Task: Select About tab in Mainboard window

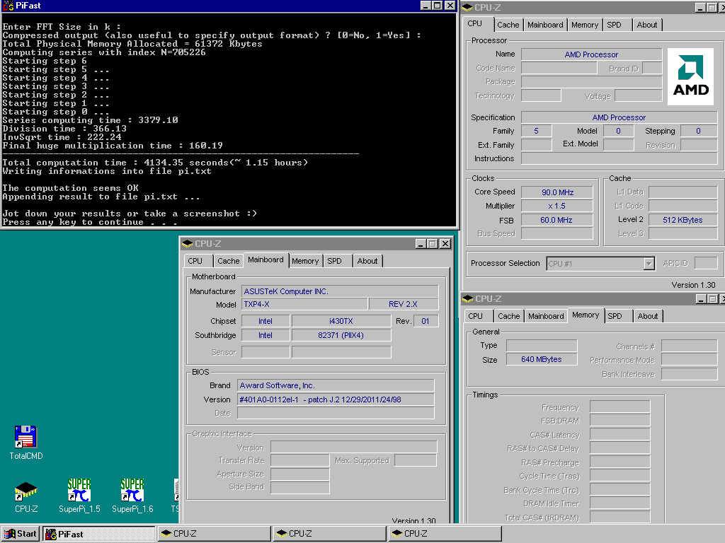Action: [x=367, y=261]
